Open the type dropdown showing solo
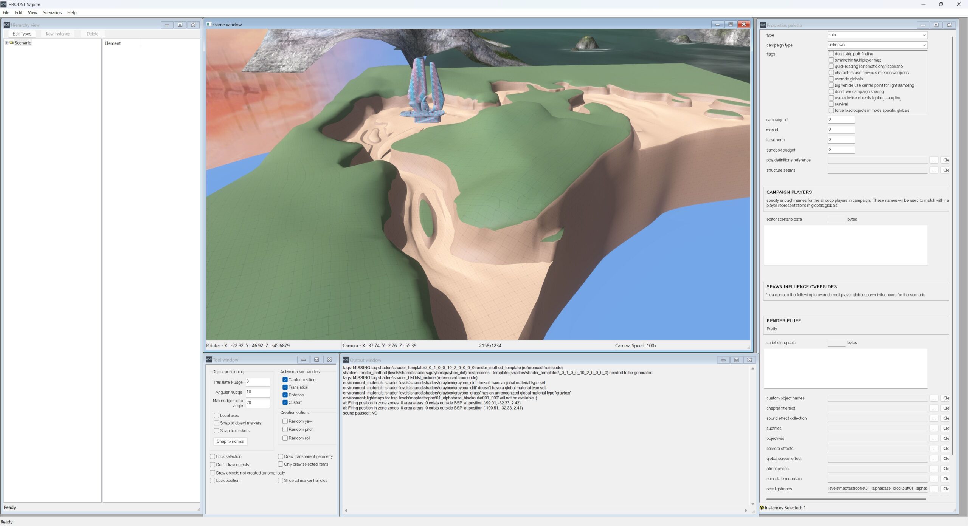This screenshot has width=968, height=526. click(877, 35)
